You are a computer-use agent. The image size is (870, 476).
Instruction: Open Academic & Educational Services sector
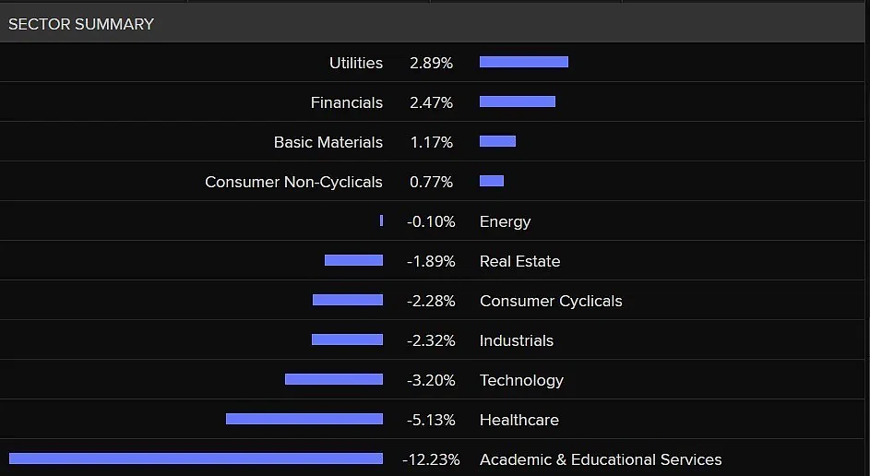coord(601,459)
